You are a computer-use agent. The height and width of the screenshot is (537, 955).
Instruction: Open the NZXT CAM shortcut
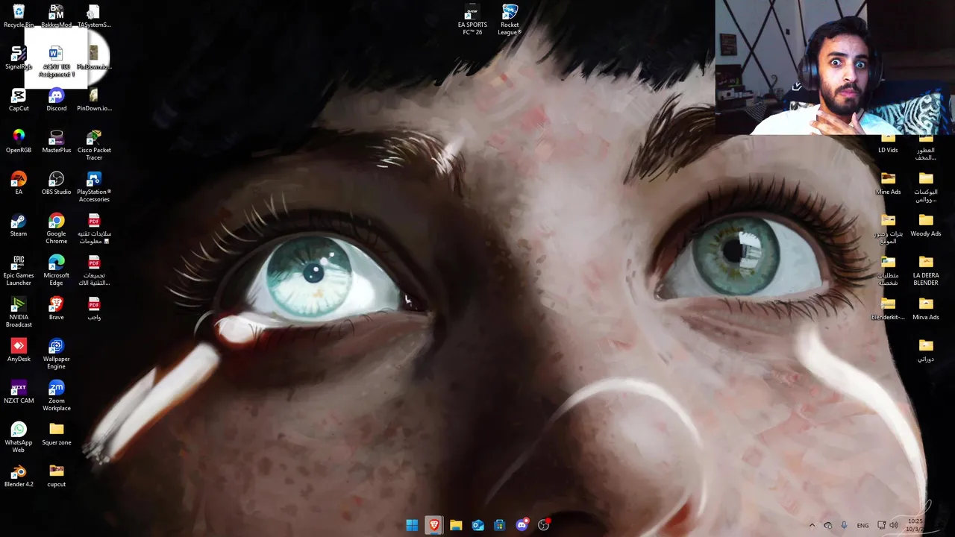(x=19, y=392)
